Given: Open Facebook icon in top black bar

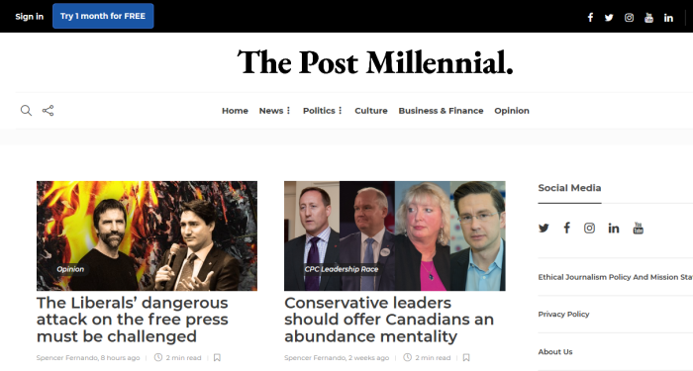Looking at the screenshot, I should [590, 17].
